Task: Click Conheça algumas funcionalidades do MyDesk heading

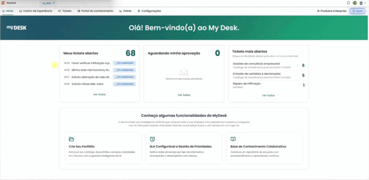Action: click(x=184, y=115)
